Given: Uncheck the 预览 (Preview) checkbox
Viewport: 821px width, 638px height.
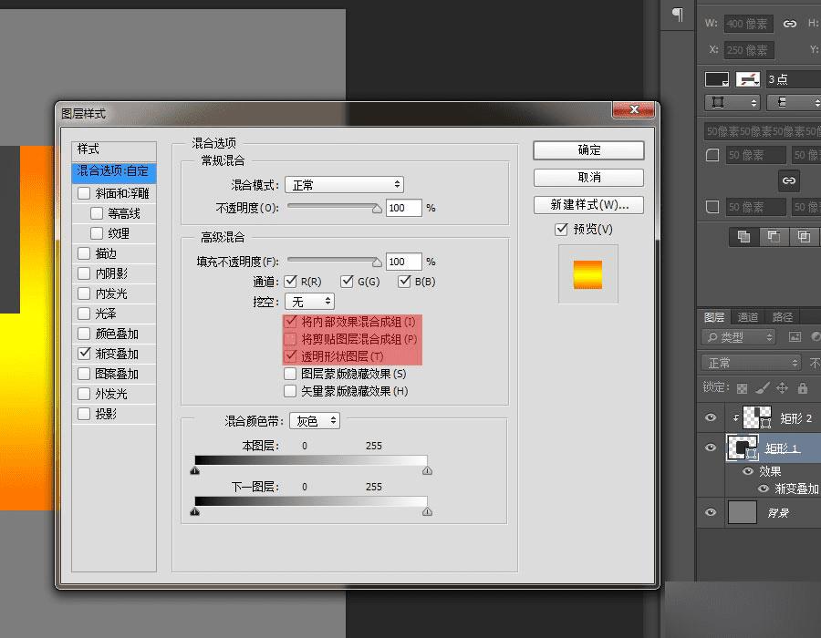Looking at the screenshot, I should [562, 230].
